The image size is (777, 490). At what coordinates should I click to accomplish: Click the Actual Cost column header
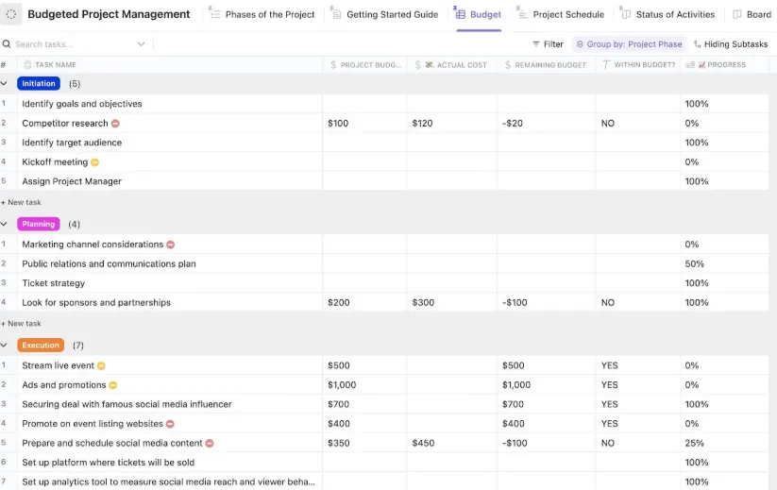(451, 65)
